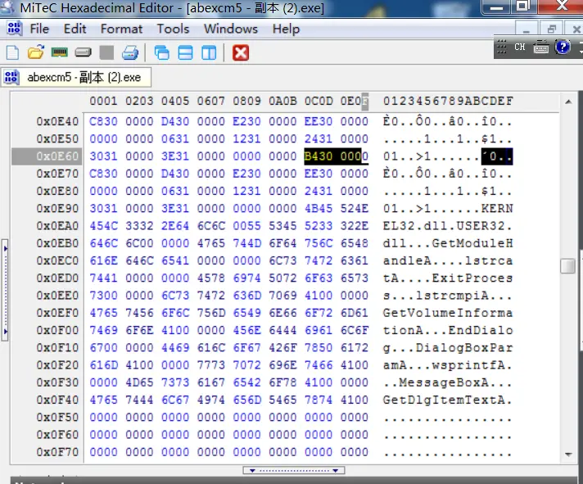Click the New file icon
Image resolution: width=583 pixels, height=484 pixels.
point(12,53)
